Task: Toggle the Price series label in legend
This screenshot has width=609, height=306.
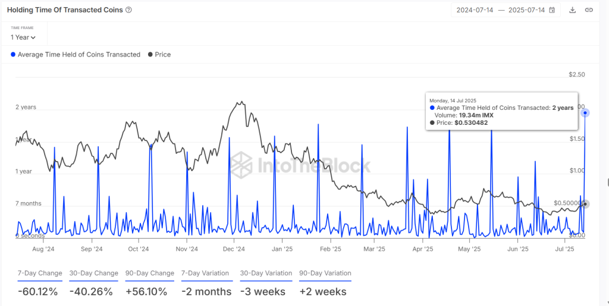Action: click(162, 55)
